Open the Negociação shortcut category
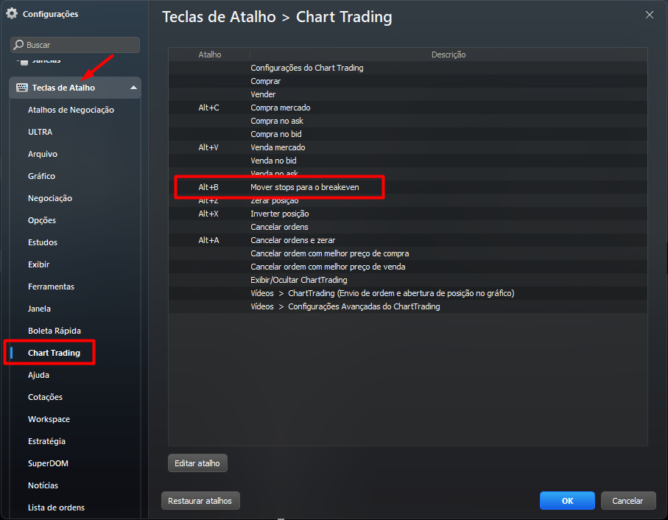 [50, 198]
